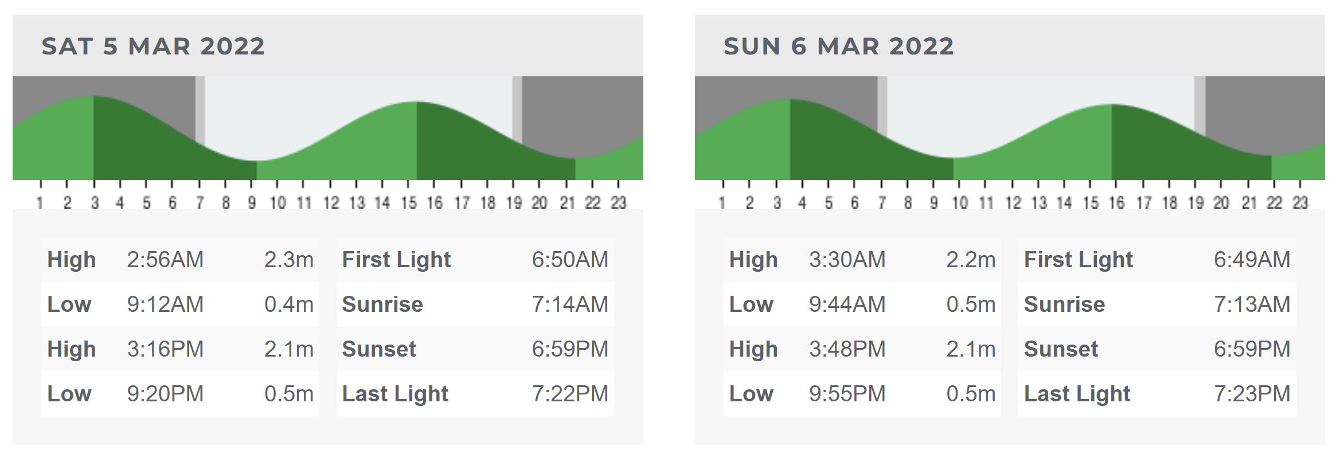Image resolution: width=1340 pixels, height=473 pixels.
Task: Select the 9:12AM low tide row
Action: (180, 304)
